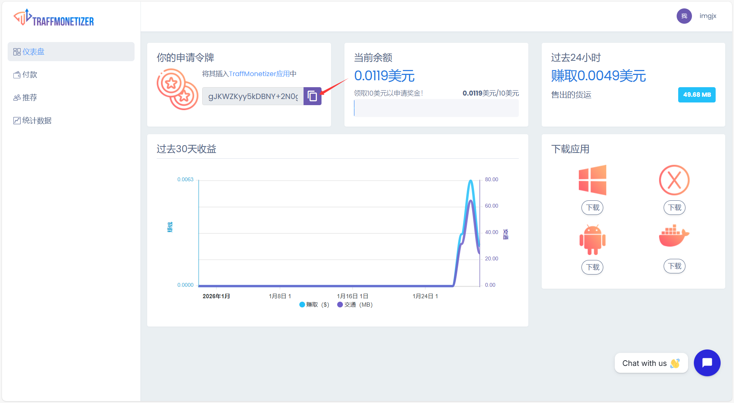Go to the 付款 payments page
The image size is (734, 403).
[x=30, y=75]
